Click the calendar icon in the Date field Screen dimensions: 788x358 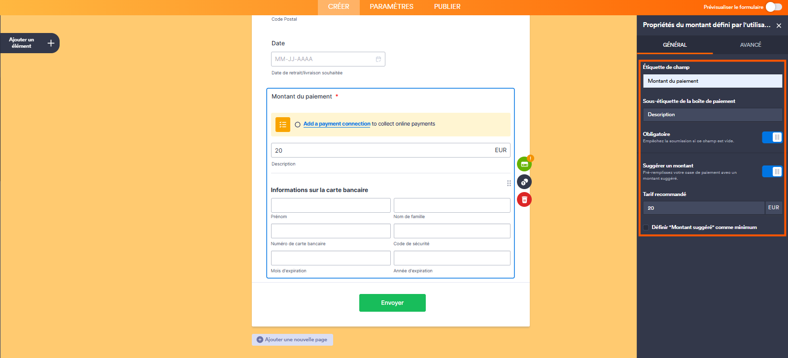point(378,59)
